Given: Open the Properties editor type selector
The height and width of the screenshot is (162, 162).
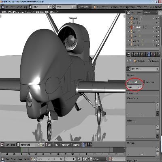Looking at the screenshot, I should [128, 54].
